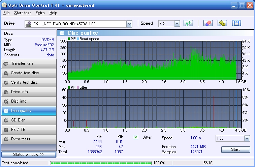This screenshot has height=167, width=255.
Task: Open the File menu
Action: coord(6,13)
